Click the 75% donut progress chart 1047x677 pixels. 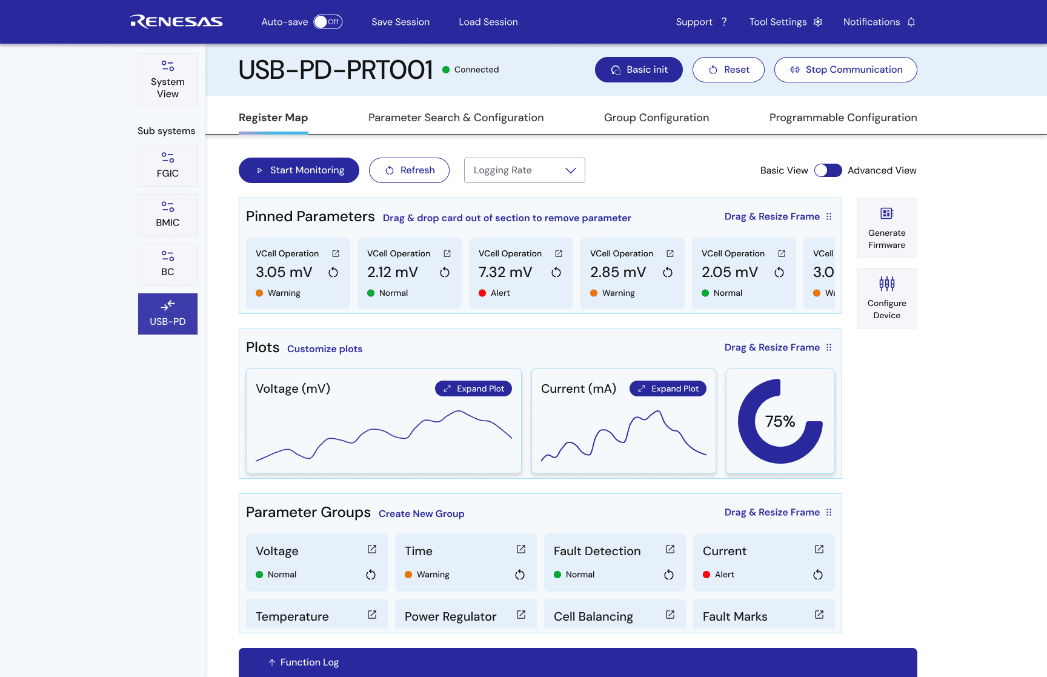tap(780, 421)
